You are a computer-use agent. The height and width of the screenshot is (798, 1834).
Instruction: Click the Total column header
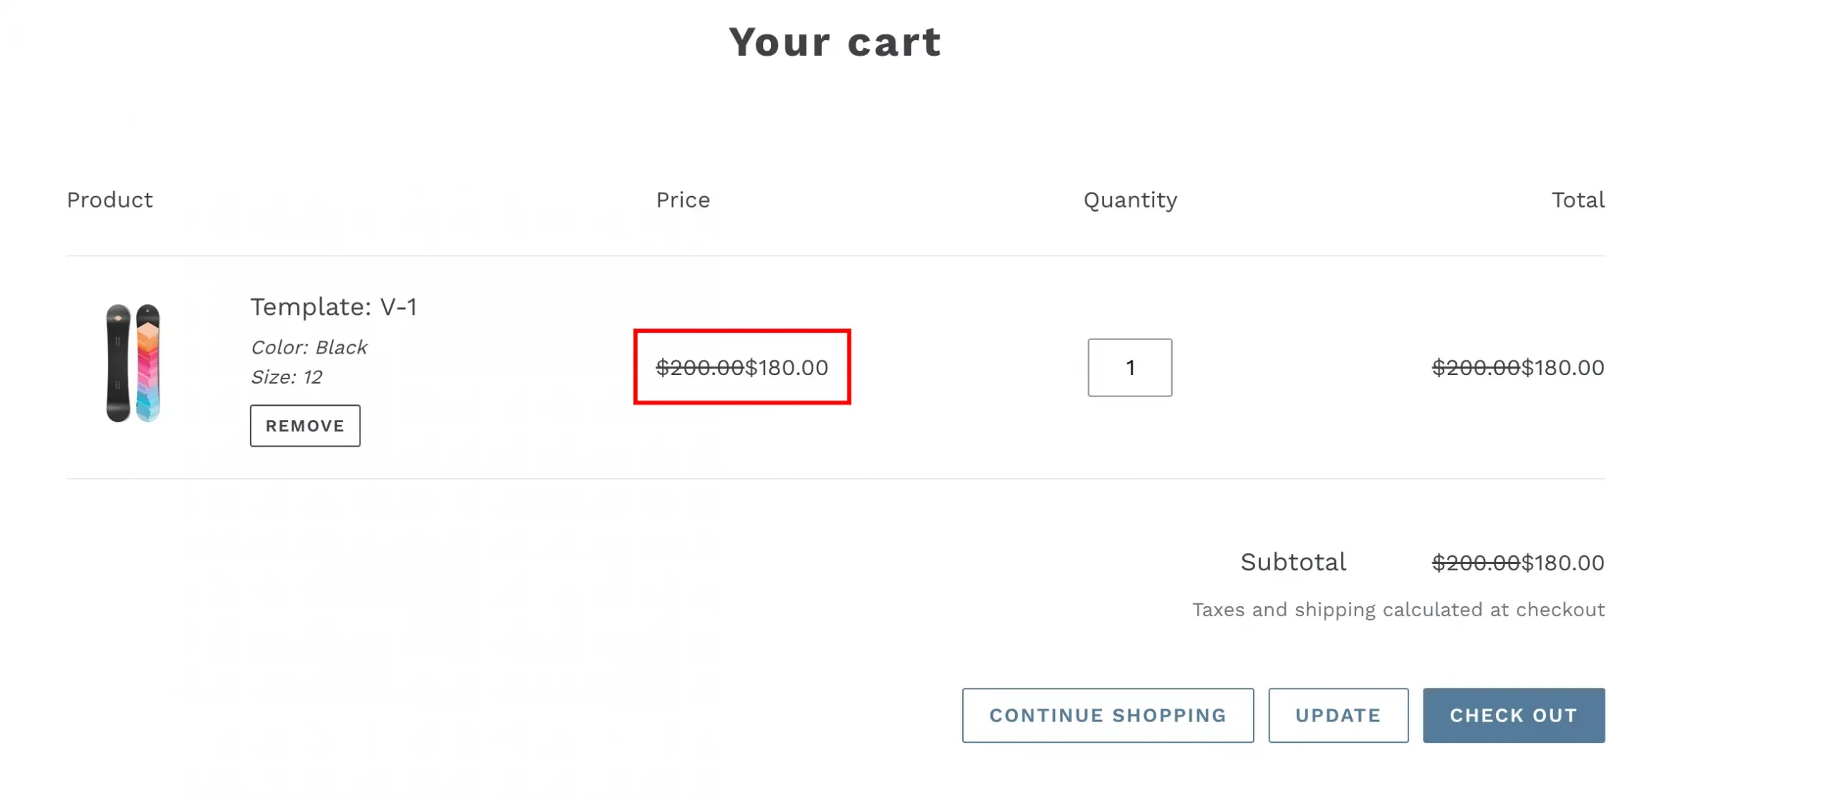click(1577, 200)
